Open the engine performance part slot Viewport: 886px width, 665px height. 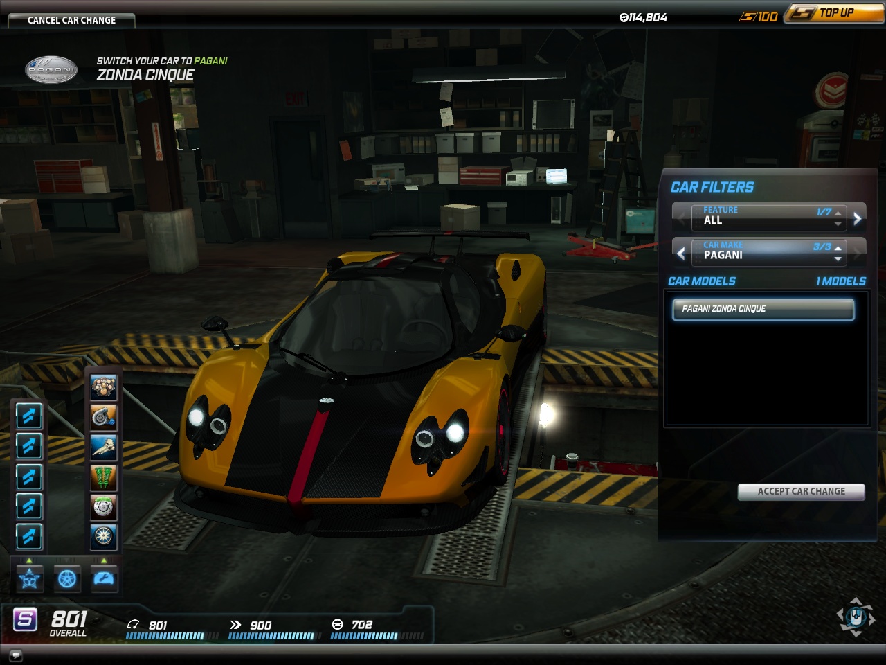pos(104,387)
